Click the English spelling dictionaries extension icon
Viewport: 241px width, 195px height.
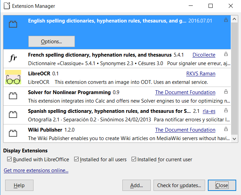pos(13,24)
